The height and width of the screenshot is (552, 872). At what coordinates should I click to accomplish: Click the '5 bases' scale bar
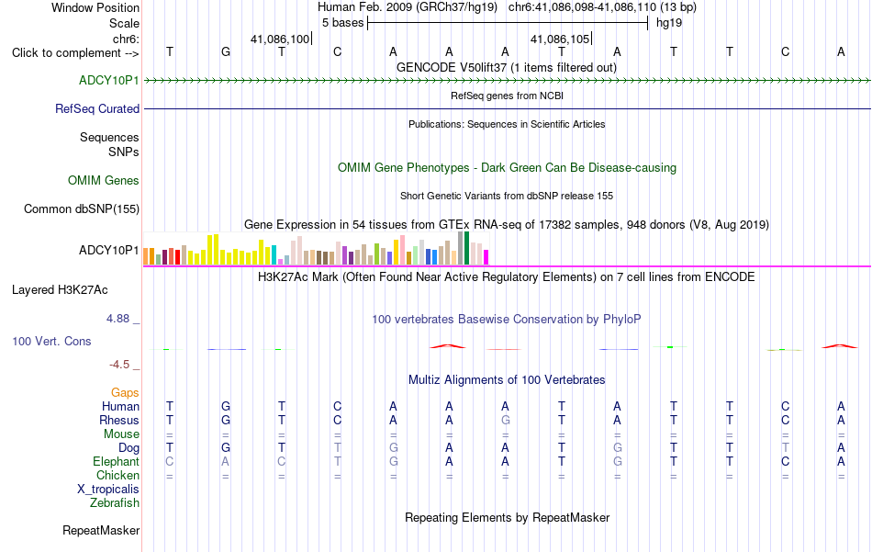pyautogui.click(x=508, y=23)
